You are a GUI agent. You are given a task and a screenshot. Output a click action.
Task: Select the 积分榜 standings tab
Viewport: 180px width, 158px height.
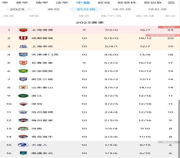(86, 9)
